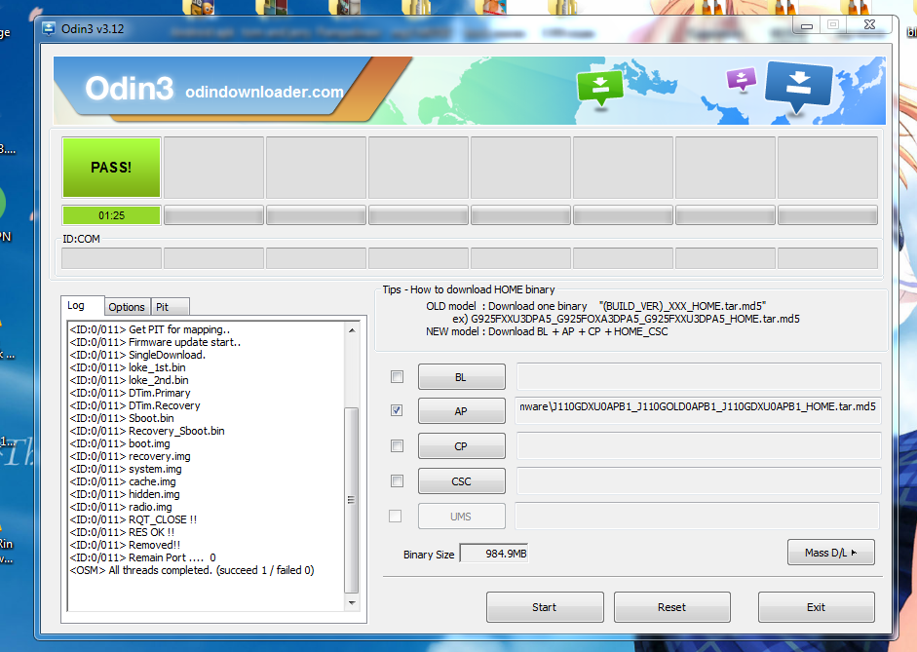Click log line 'system.img'
The image size is (917, 652).
pos(126,469)
